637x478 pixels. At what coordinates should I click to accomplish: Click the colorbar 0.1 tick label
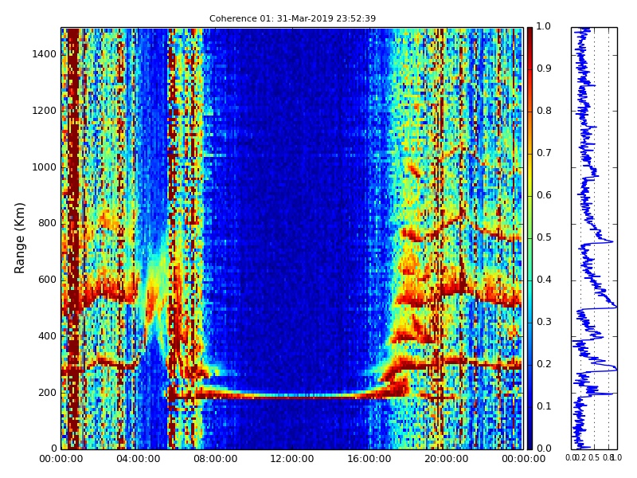(544, 406)
